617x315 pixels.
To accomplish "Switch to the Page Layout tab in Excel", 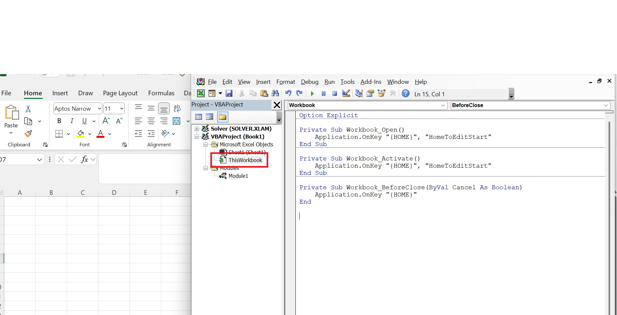I will click(x=120, y=93).
